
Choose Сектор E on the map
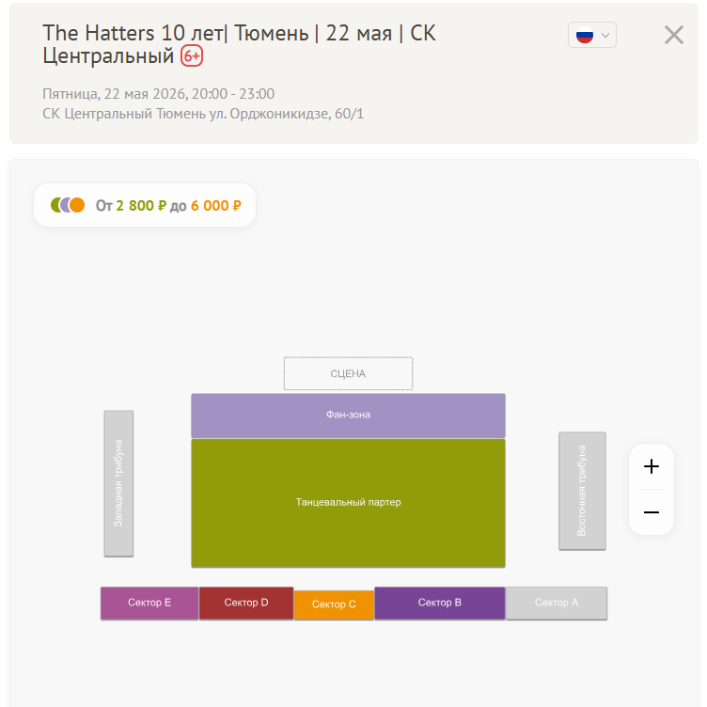pos(149,603)
